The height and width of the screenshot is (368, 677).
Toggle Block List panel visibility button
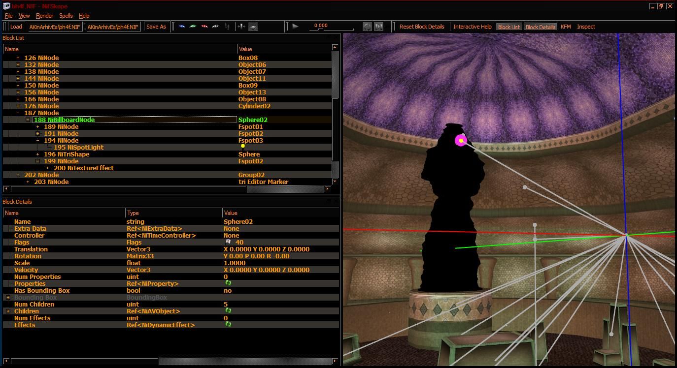point(509,27)
